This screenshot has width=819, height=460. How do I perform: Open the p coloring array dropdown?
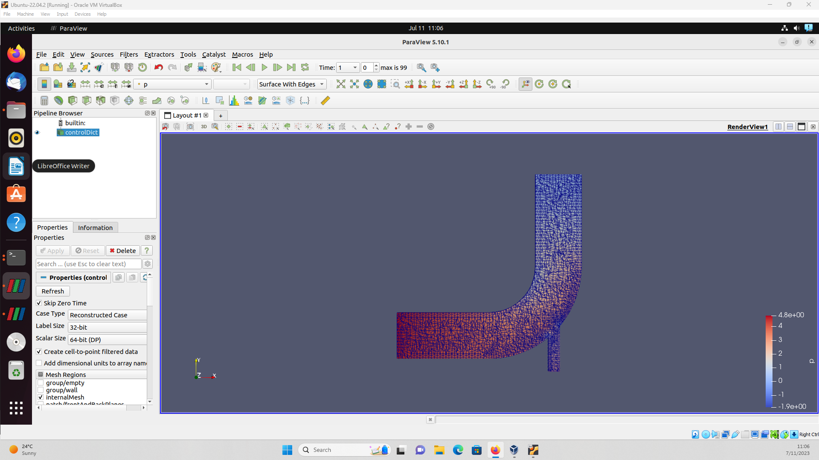(x=173, y=84)
